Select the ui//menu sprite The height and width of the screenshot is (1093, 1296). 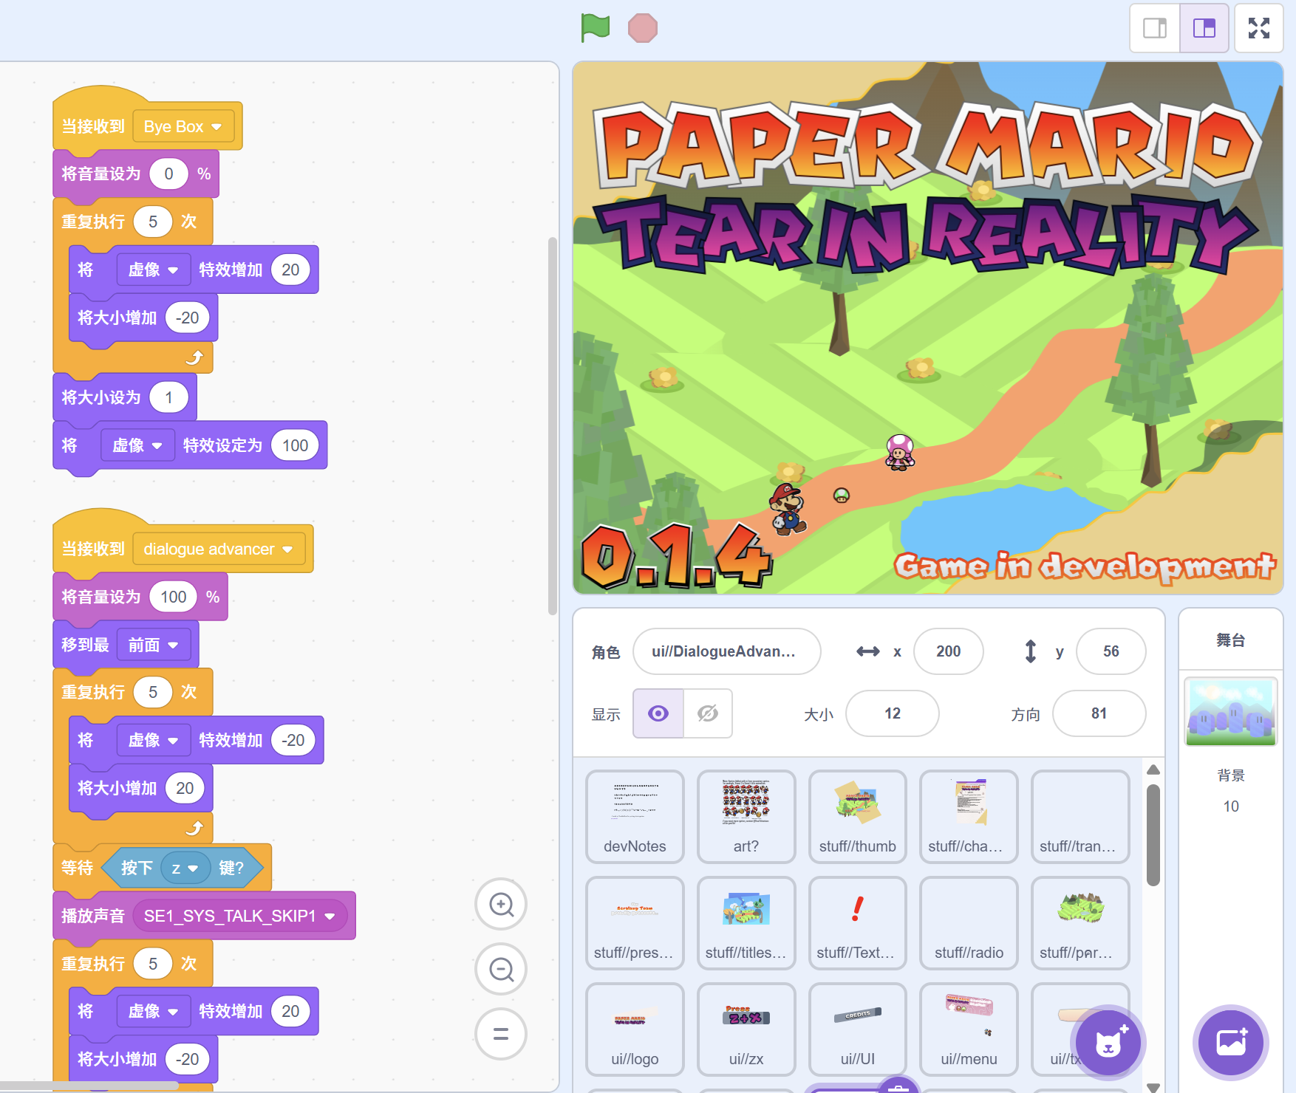[969, 1028]
